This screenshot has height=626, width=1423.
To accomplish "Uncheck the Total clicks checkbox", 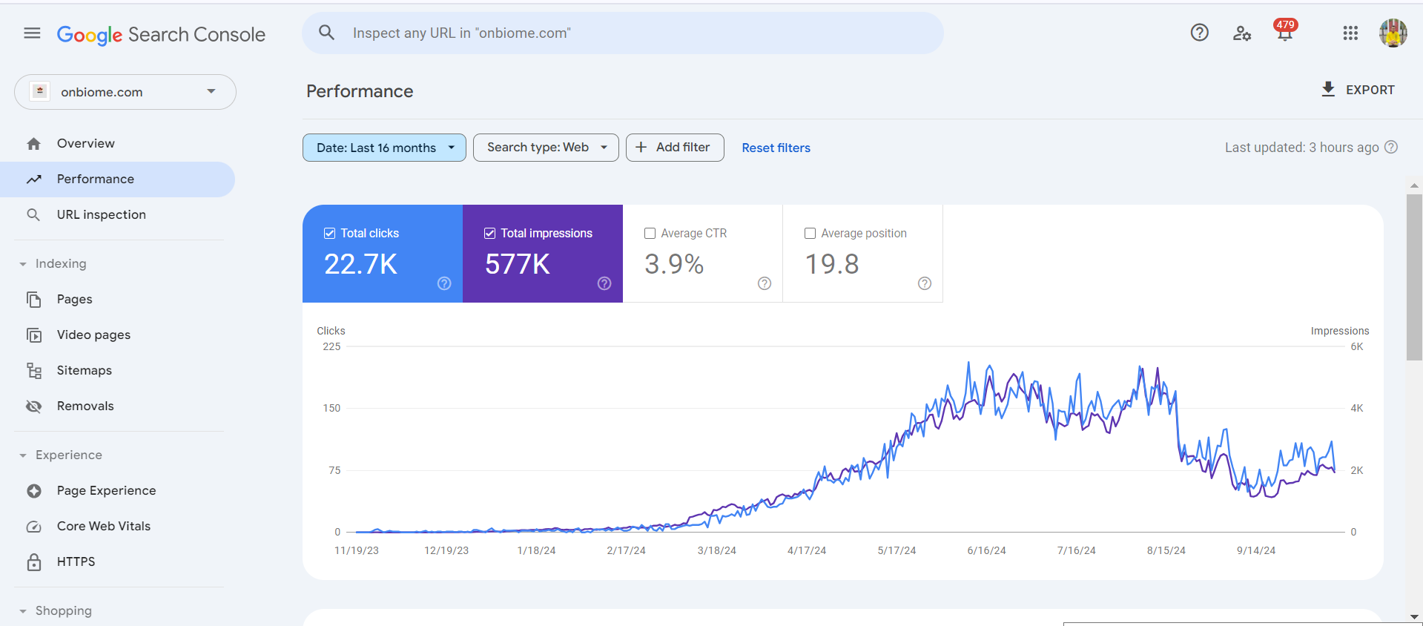I will (330, 234).
